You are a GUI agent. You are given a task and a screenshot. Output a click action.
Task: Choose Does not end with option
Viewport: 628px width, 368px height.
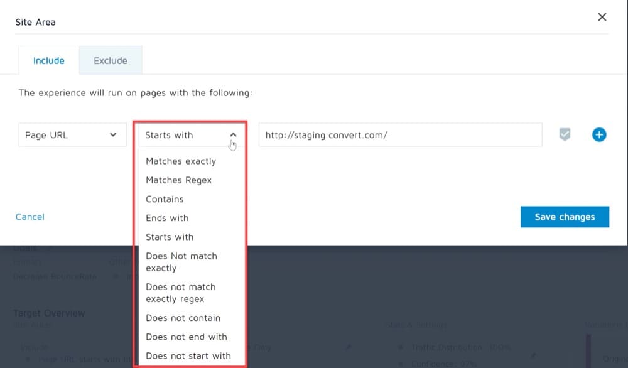(187, 337)
